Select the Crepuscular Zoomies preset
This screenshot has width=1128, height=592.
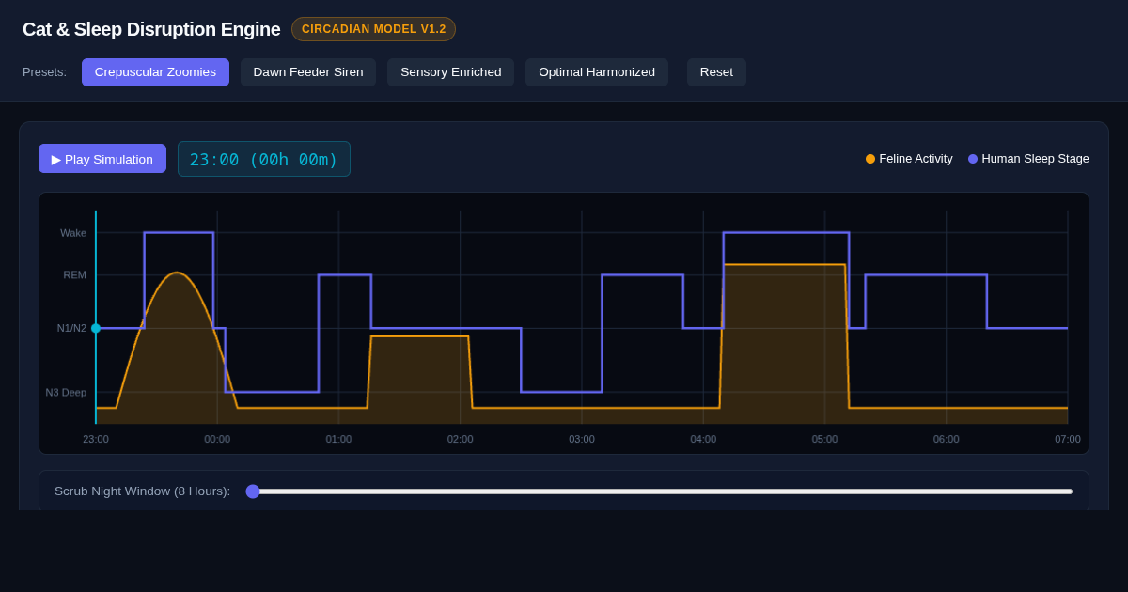coord(155,72)
